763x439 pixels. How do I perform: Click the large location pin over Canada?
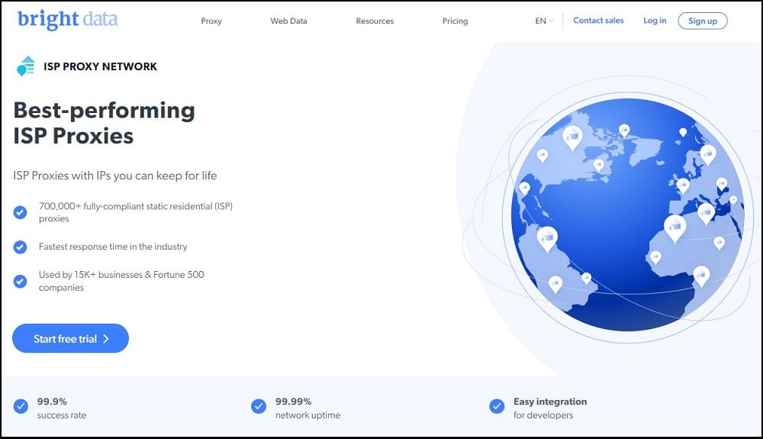(572, 137)
